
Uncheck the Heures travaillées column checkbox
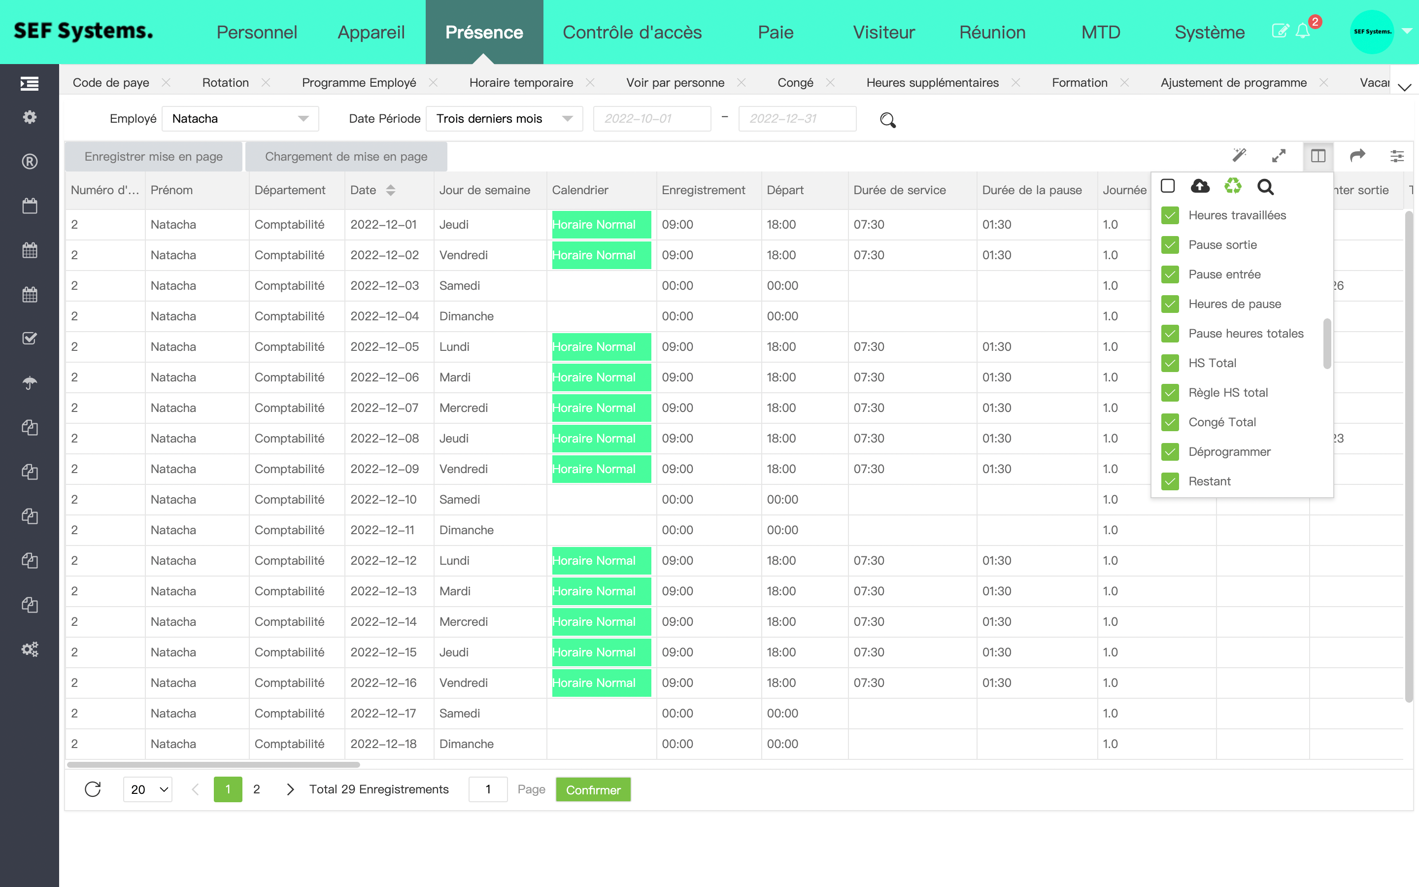coord(1170,215)
